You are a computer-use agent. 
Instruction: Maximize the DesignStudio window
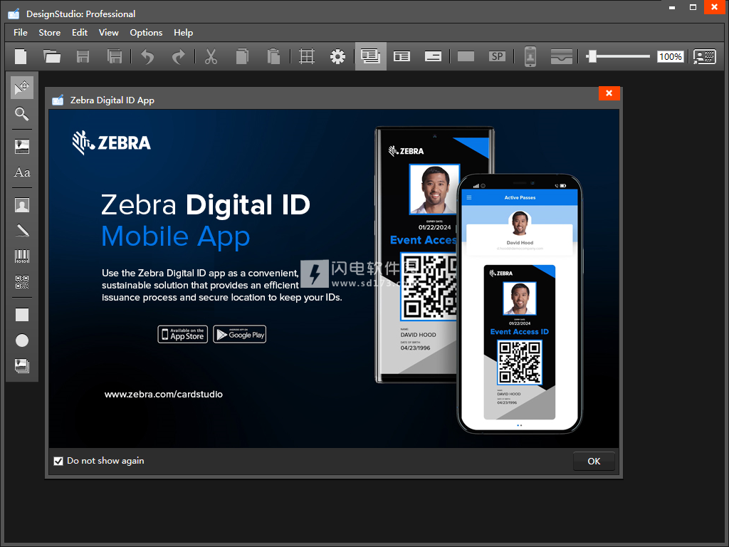[x=693, y=7]
